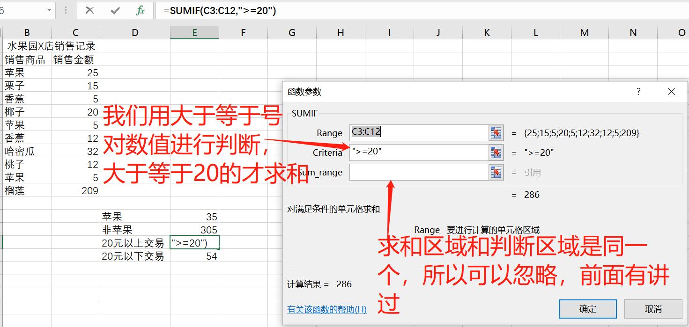Click column header G to select the column
The image size is (689, 327).
pyautogui.click(x=291, y=32)
